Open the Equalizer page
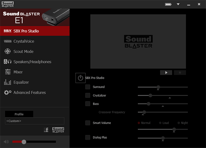This screenshot has width=206, height=148. click(x=35, y=82)
